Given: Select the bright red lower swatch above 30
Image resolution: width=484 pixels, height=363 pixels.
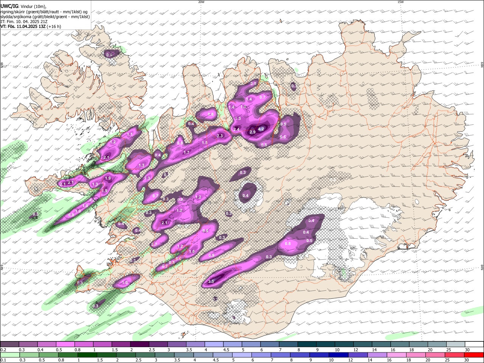Looking at the screenshot, I should [473, 355].
